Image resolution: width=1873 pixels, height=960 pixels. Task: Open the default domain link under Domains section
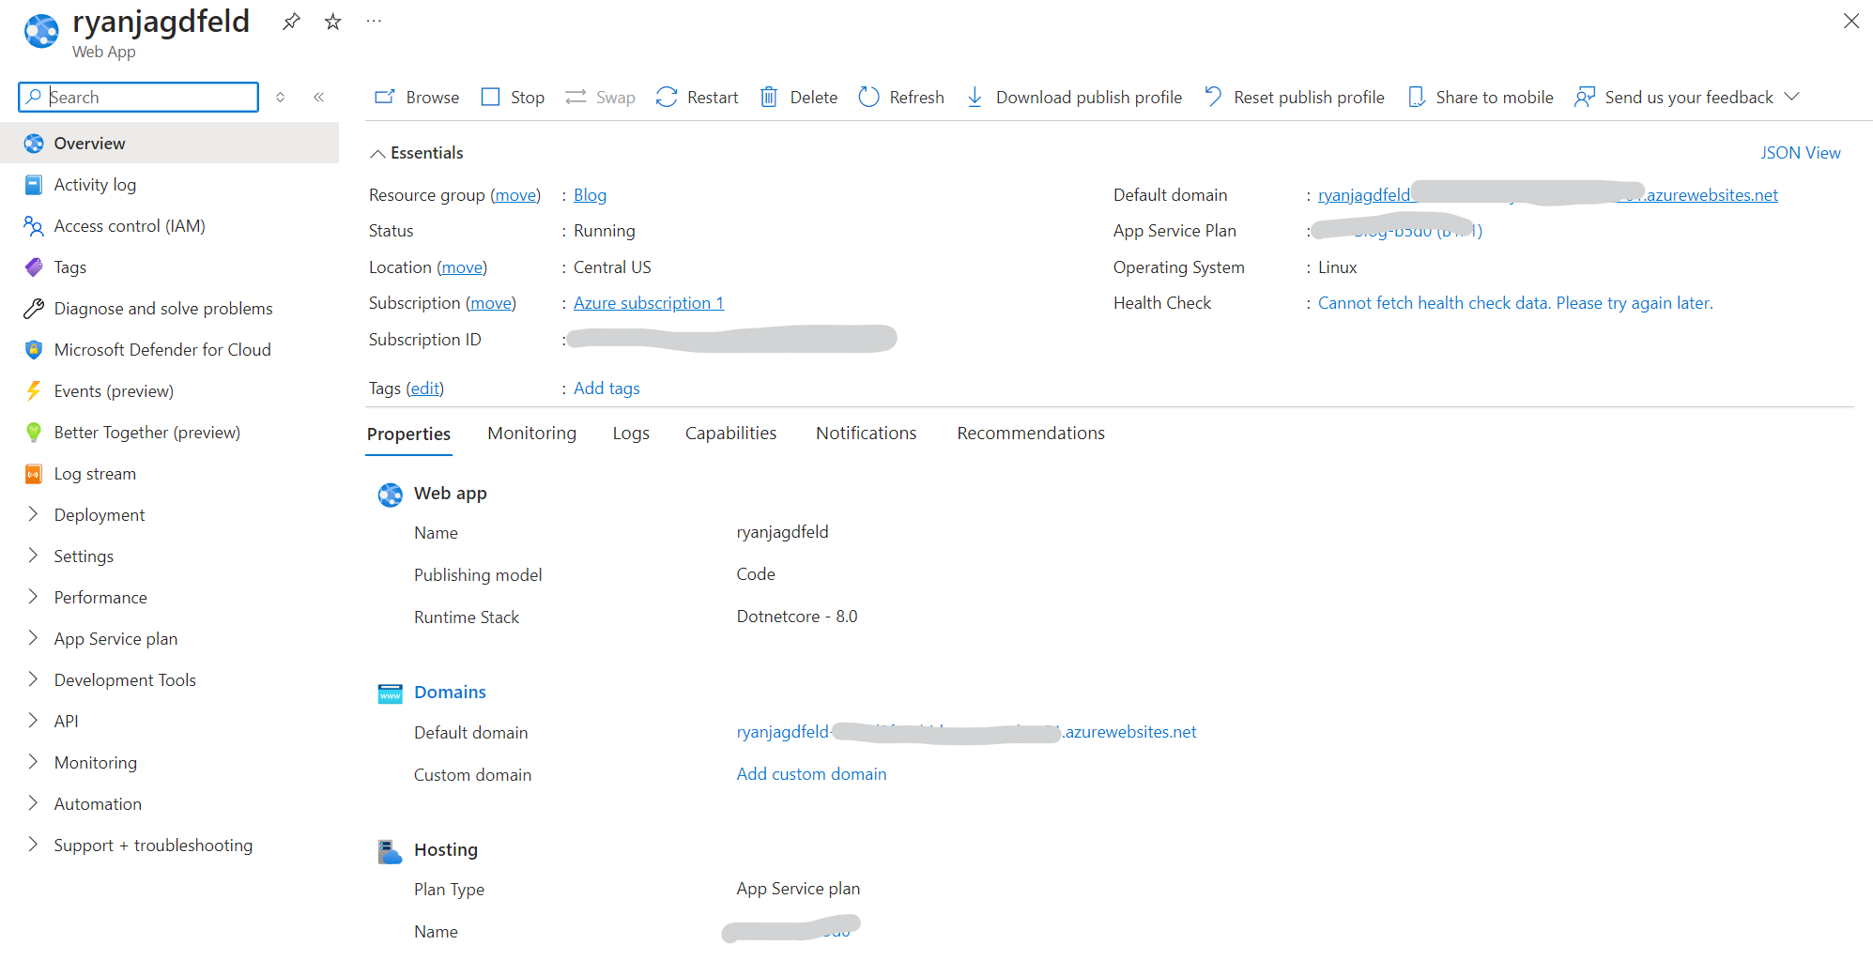click(966, 732)
